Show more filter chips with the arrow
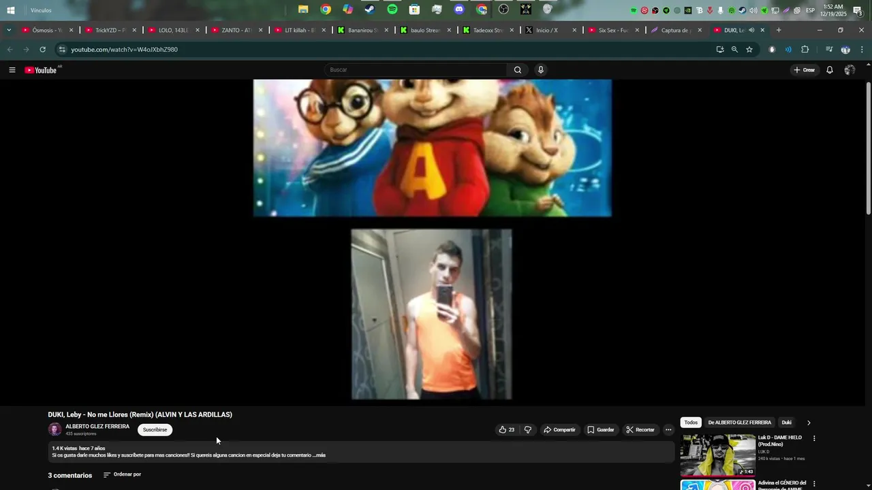872x490 pixels. [x=809, y=423]
